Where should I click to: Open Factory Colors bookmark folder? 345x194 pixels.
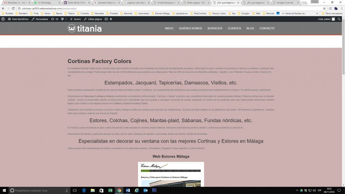[217, 13]
